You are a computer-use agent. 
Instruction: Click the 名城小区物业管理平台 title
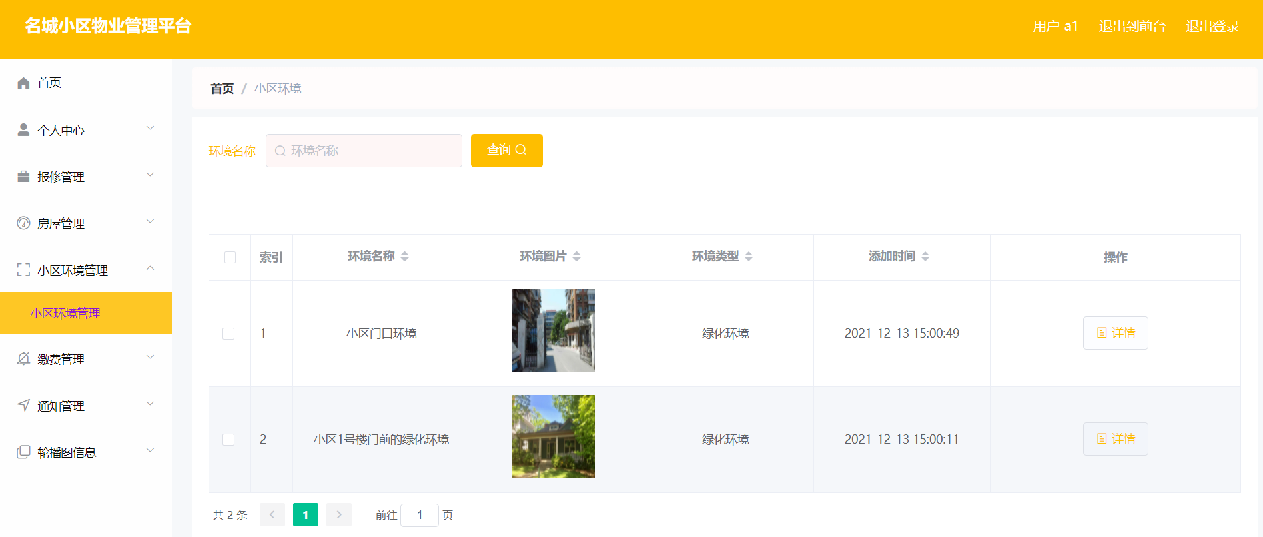[x=108, y=26]
